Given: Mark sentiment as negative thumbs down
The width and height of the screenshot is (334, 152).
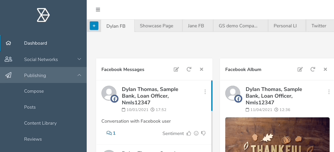Looking at the screenshot, I should pos(203,133).
